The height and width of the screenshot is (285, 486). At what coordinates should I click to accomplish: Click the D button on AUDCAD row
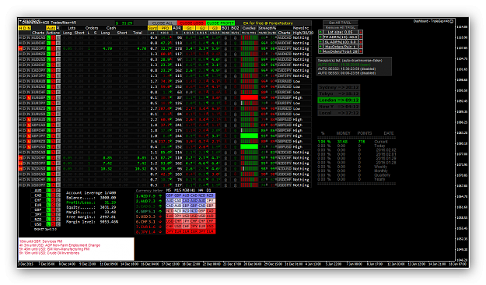tap(24, 37)
